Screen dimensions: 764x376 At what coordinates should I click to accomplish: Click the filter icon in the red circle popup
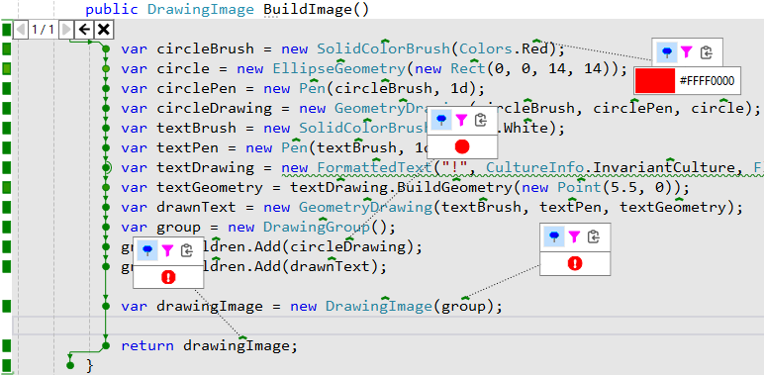click(461, 120)
